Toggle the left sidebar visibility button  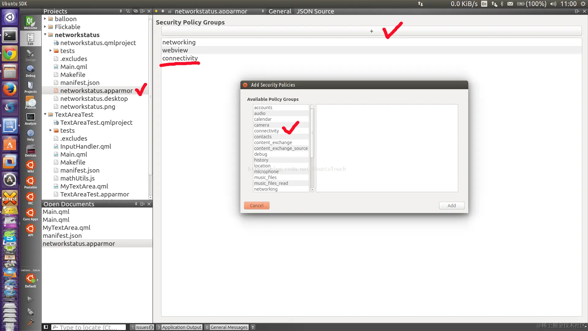[46, 327]
